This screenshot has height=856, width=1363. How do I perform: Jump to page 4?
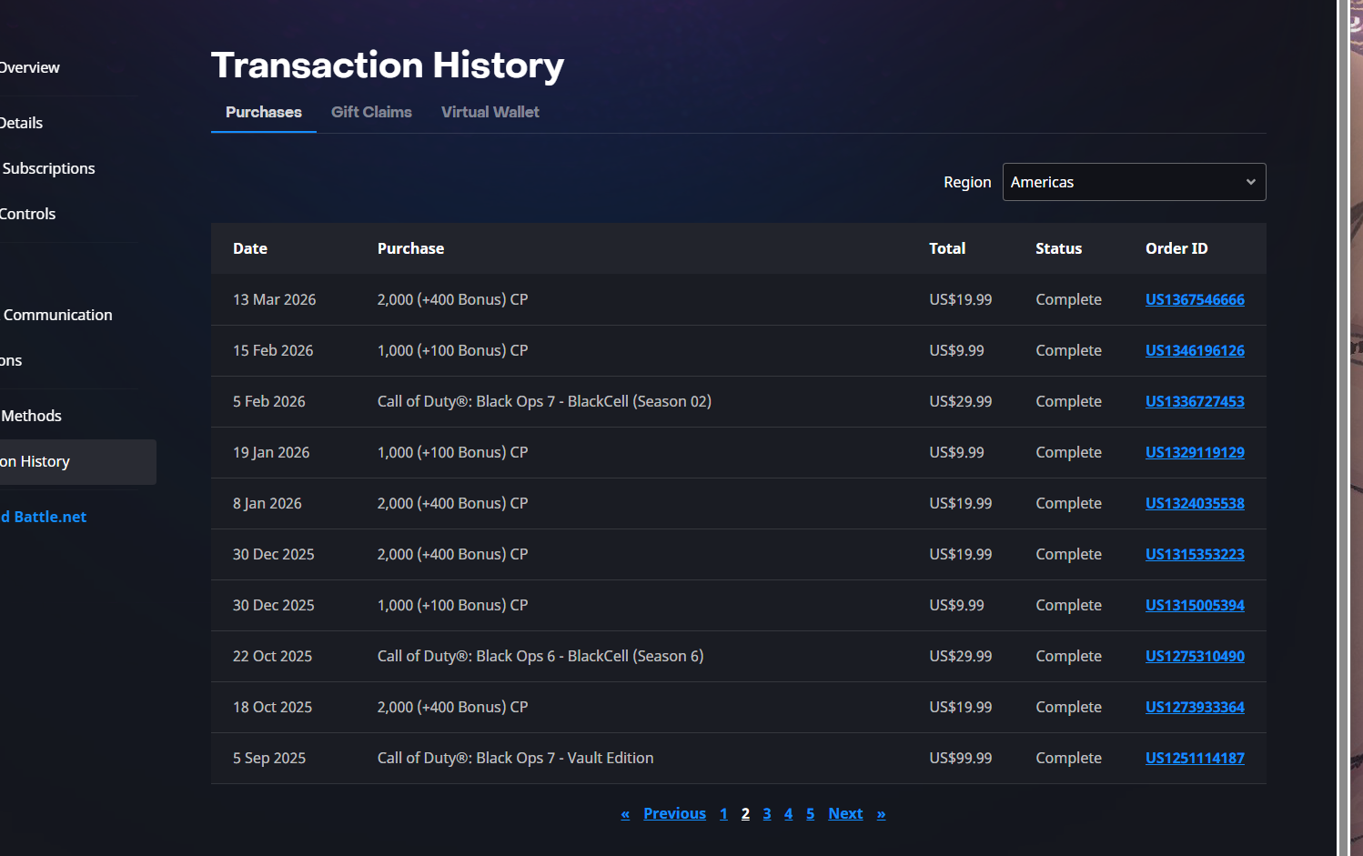[788, 813]
